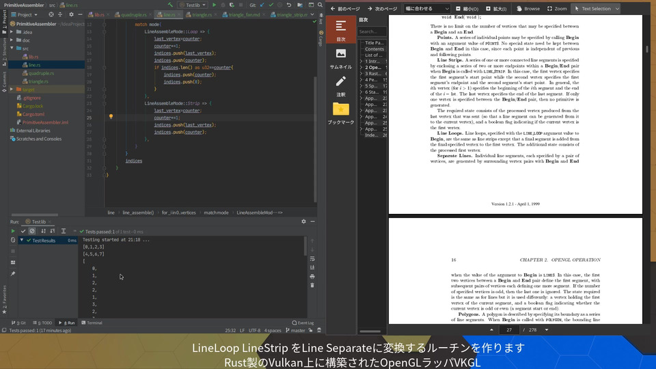The width and height of the screenshot is (656, 369).
Task: Click the page number field showing 27
Action: (x=509, y=329)
